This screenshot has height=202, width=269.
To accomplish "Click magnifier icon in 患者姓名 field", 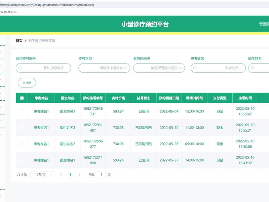I will click(195, 68).
